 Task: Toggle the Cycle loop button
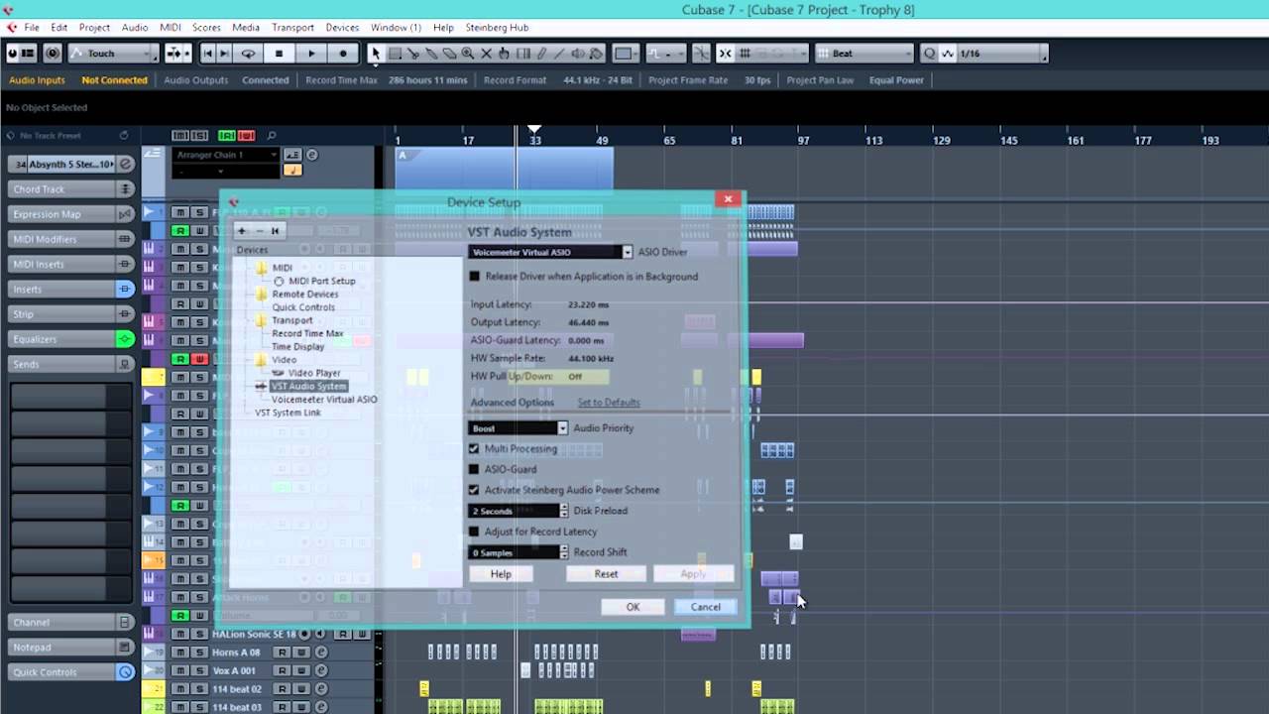point(248,54)
